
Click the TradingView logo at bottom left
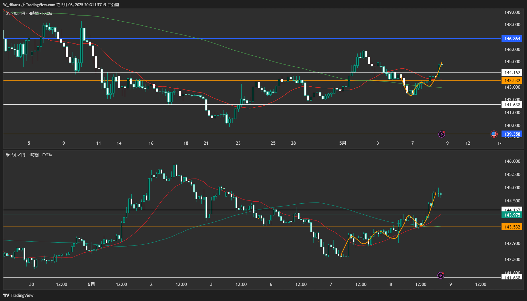click(18, 295)
